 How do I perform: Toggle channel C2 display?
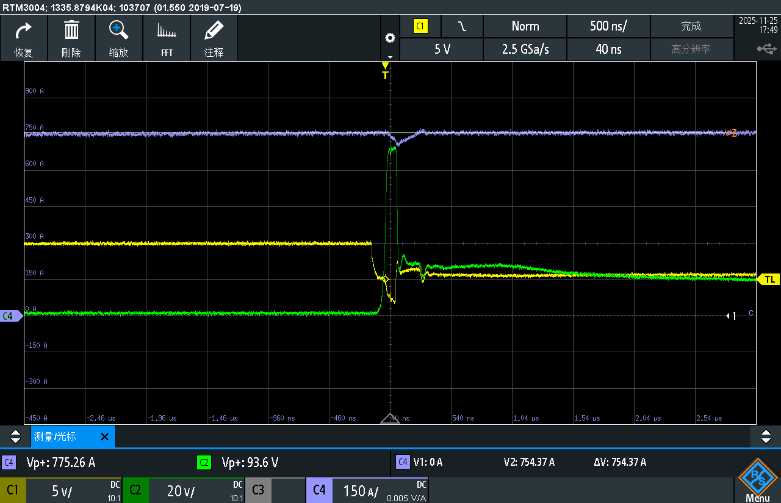135,490
